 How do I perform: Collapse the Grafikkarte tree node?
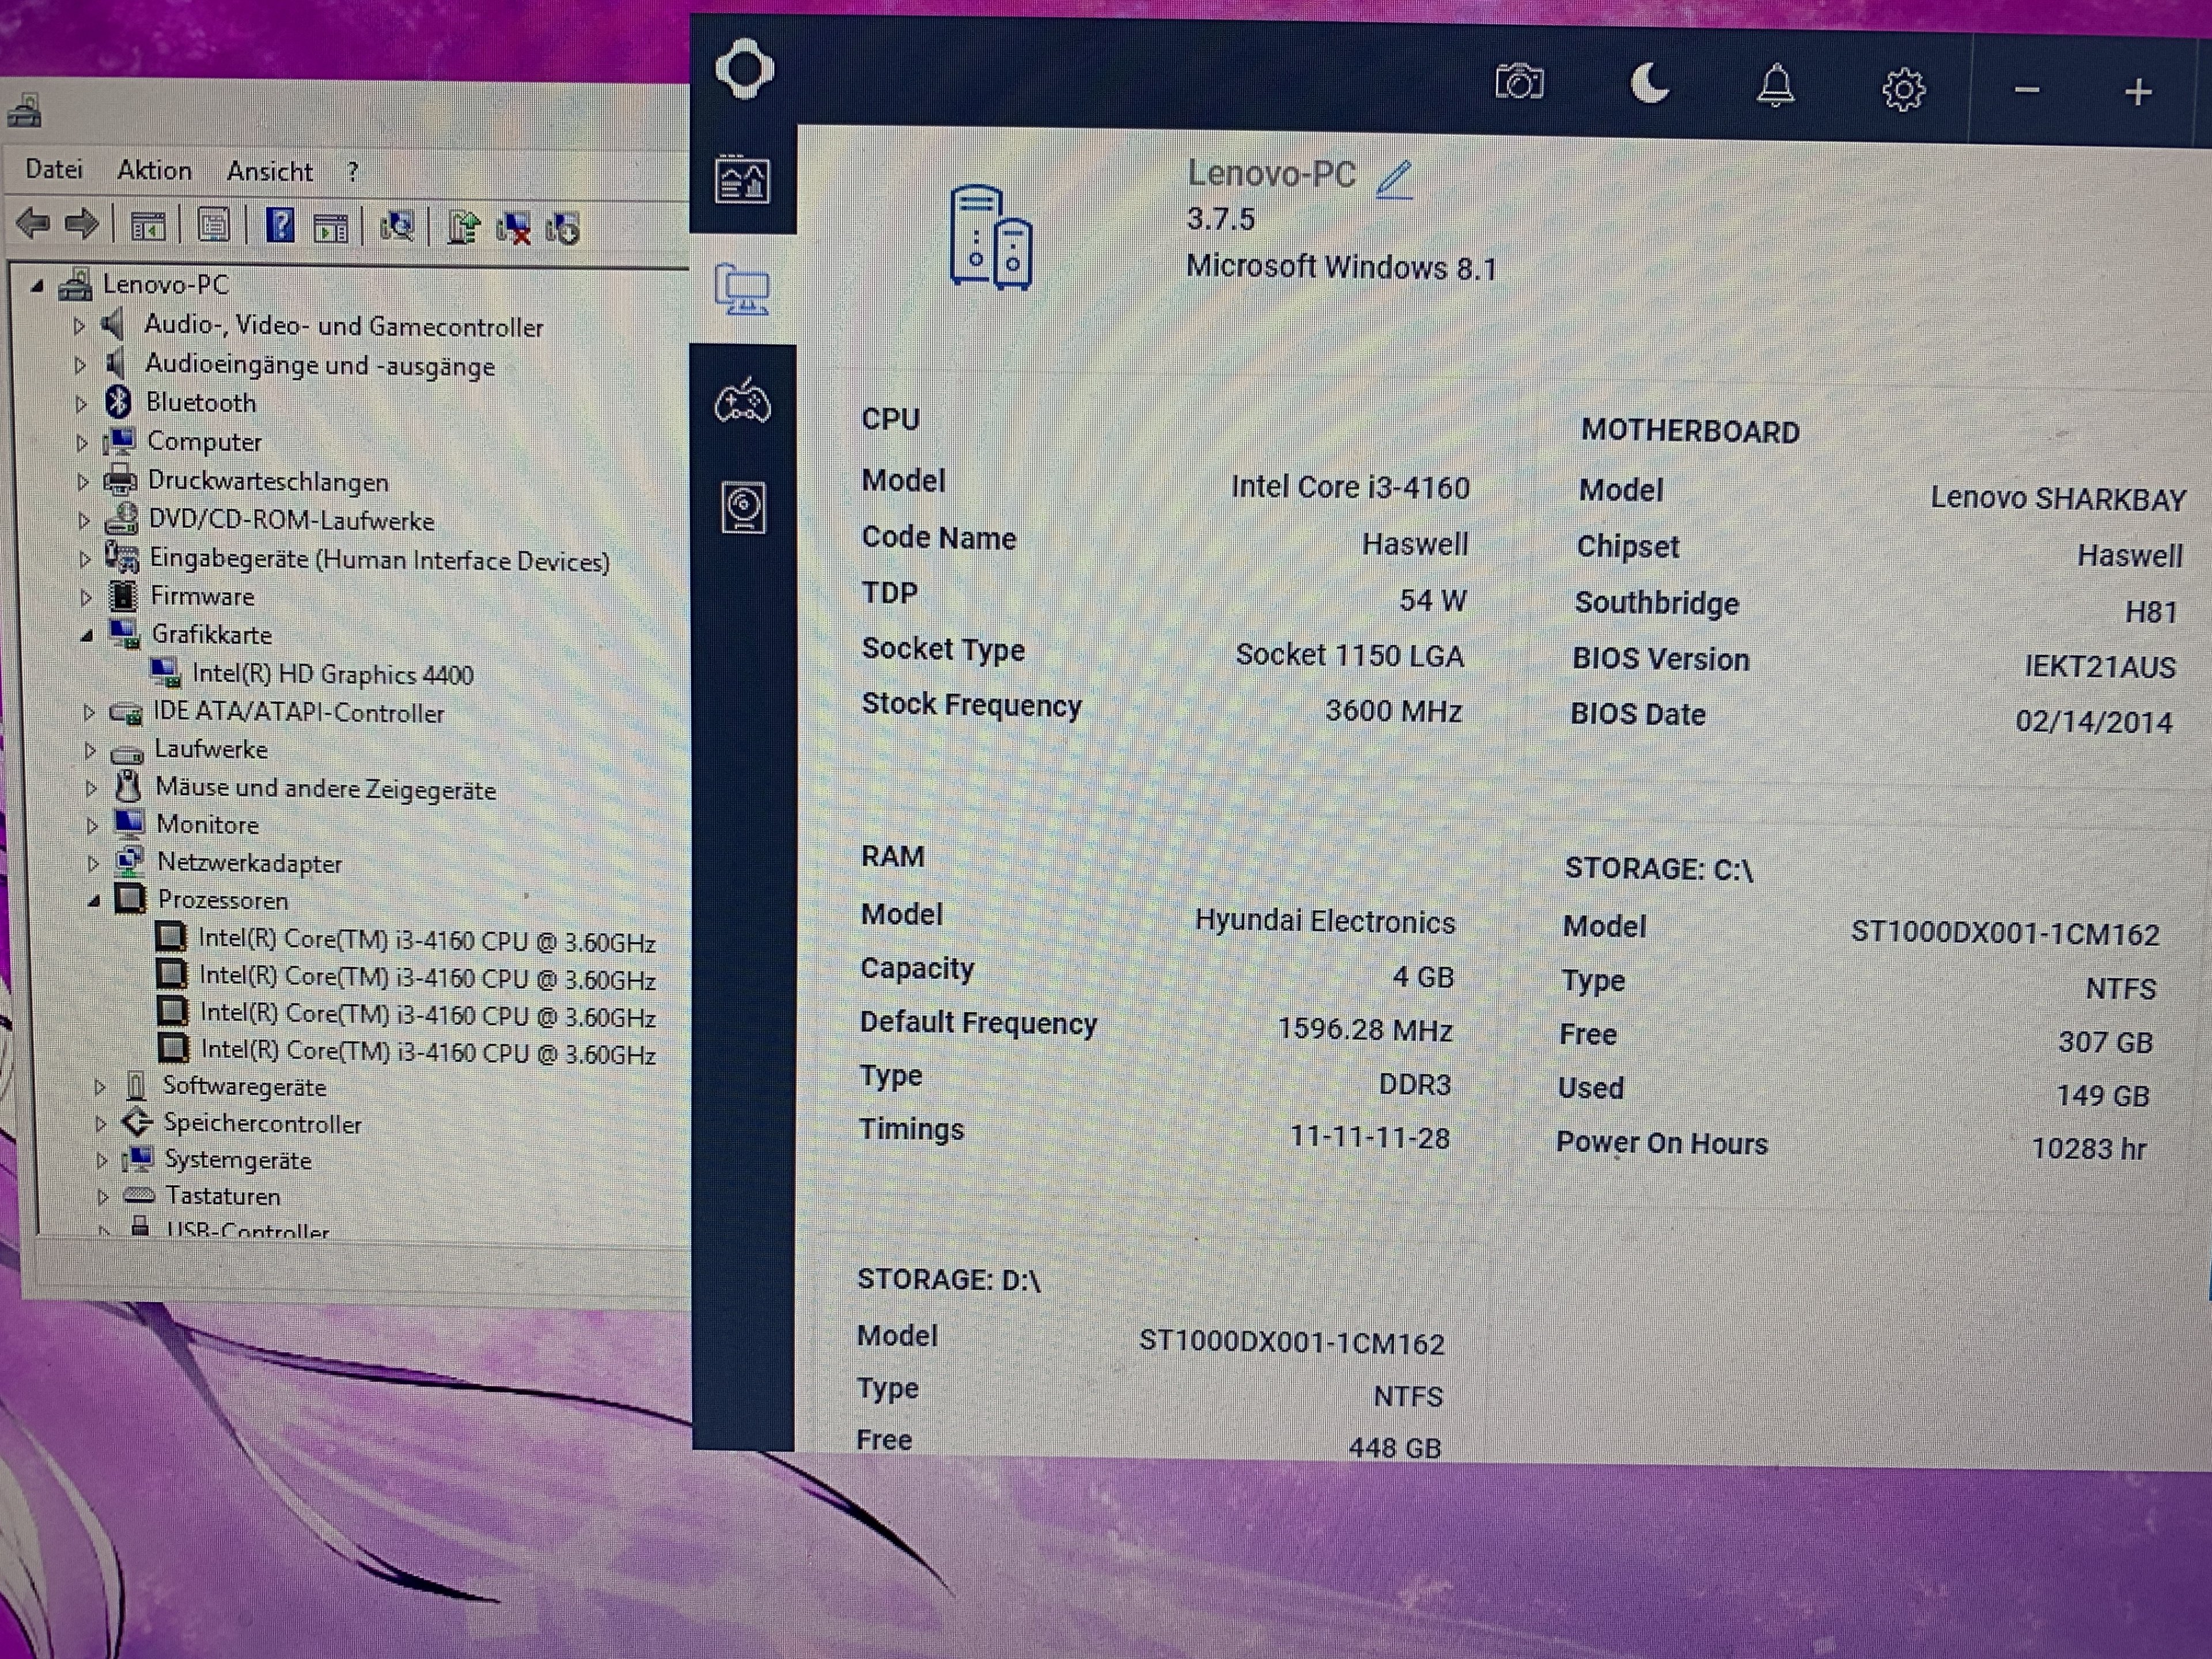[x=87, y=635]
